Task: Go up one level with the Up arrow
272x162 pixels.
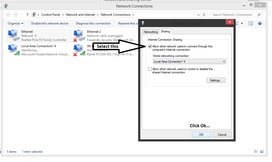Action: coord(27,15)
